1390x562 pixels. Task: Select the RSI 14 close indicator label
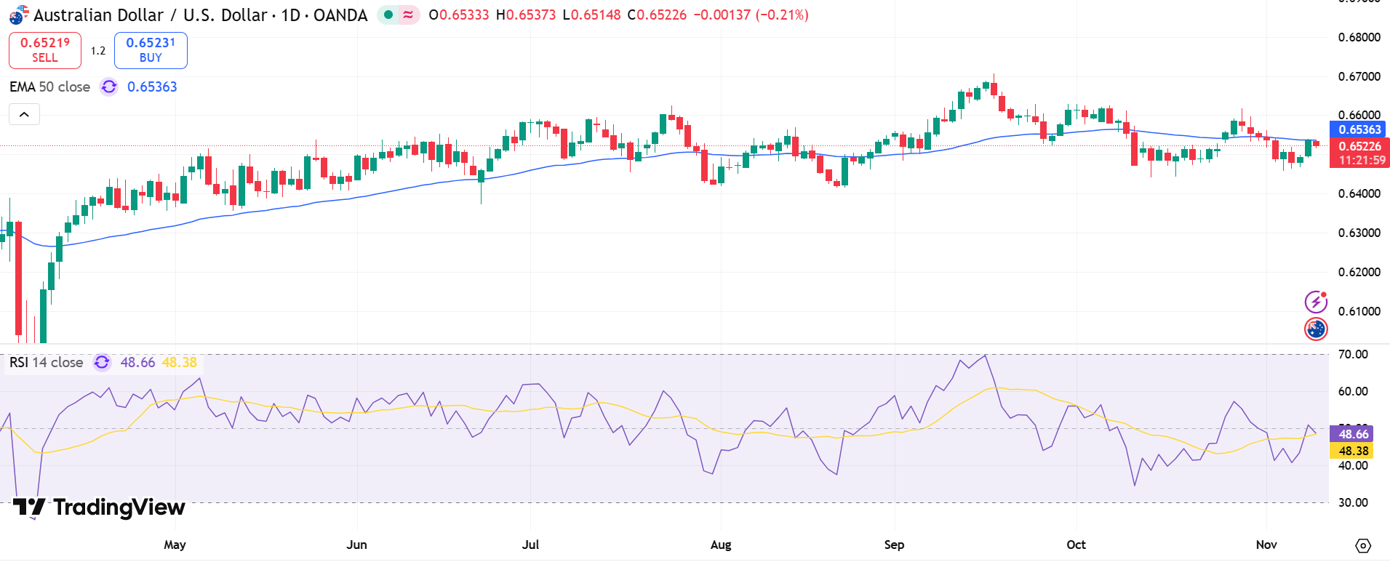coord(46,362)
